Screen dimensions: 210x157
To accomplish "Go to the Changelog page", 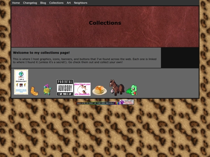I will tap(30, 3).
